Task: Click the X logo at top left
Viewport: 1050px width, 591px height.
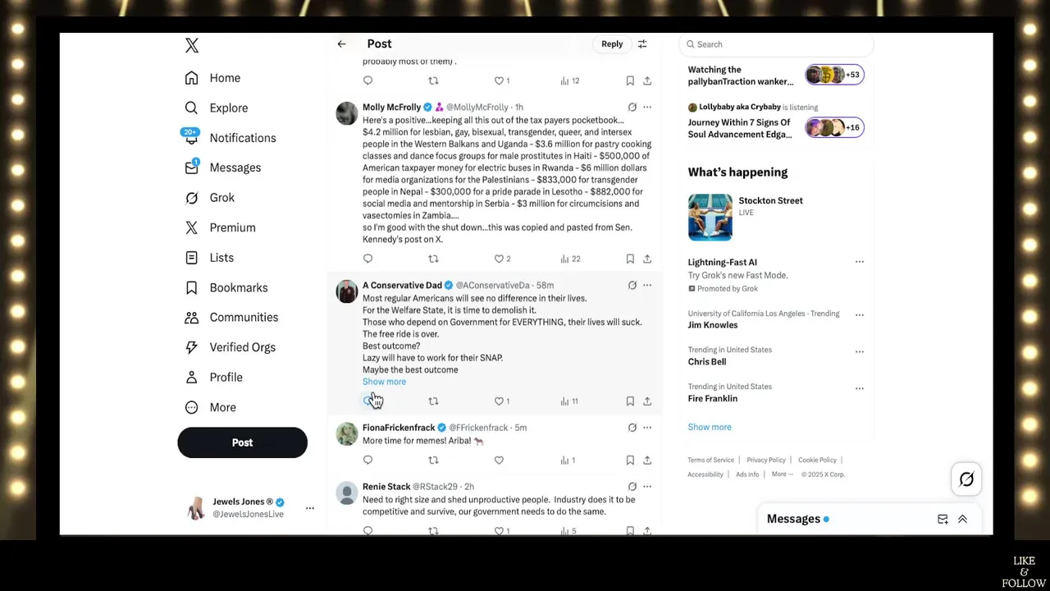Action: [x=192, y=46]
